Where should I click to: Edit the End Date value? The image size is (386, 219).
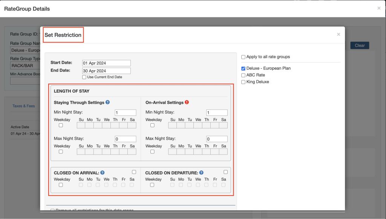coord(107,71)
